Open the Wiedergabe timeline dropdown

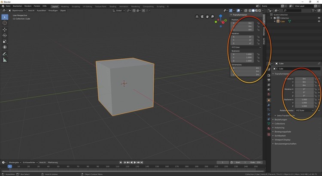[15, 162]
